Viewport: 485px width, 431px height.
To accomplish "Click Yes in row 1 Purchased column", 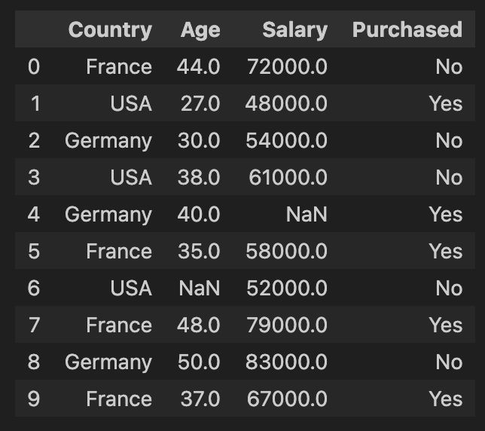I will point(446,103).
